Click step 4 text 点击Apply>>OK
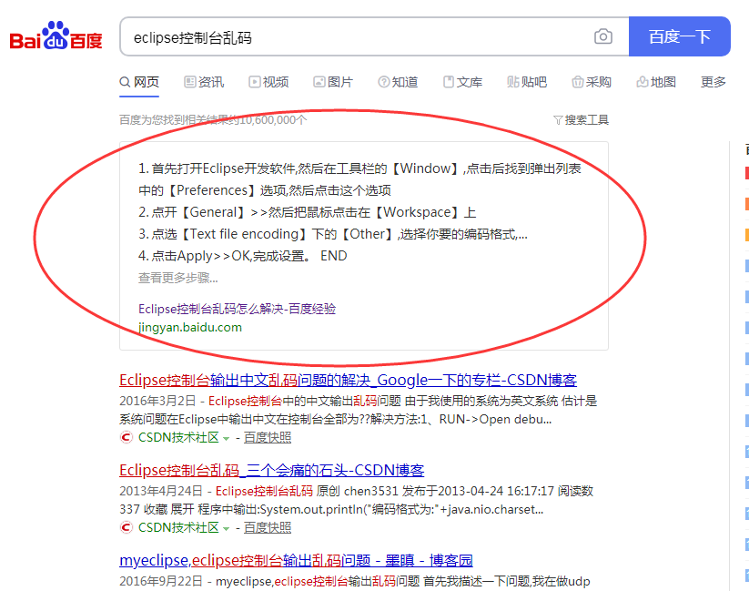The height and width of the screenshot is (591, 749). click(243, 256)
